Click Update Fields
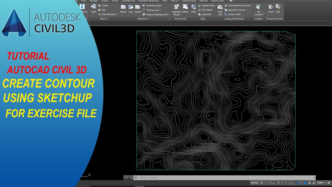This screenshot has height=187, width=332. click(206, 5)
